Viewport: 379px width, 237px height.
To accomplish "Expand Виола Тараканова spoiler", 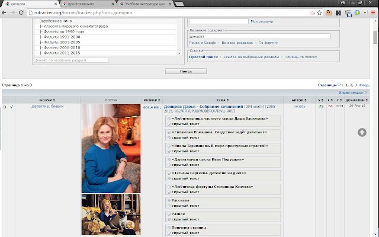I will (x=220, y=146).
